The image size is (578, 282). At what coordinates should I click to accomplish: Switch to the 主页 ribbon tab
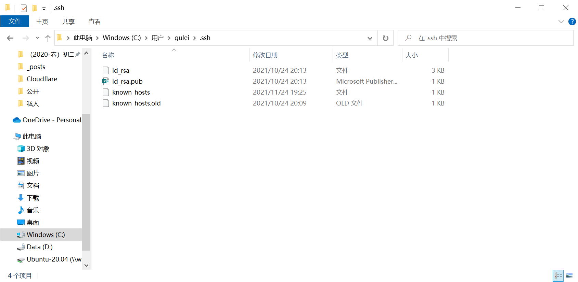(x=42, y=22)
